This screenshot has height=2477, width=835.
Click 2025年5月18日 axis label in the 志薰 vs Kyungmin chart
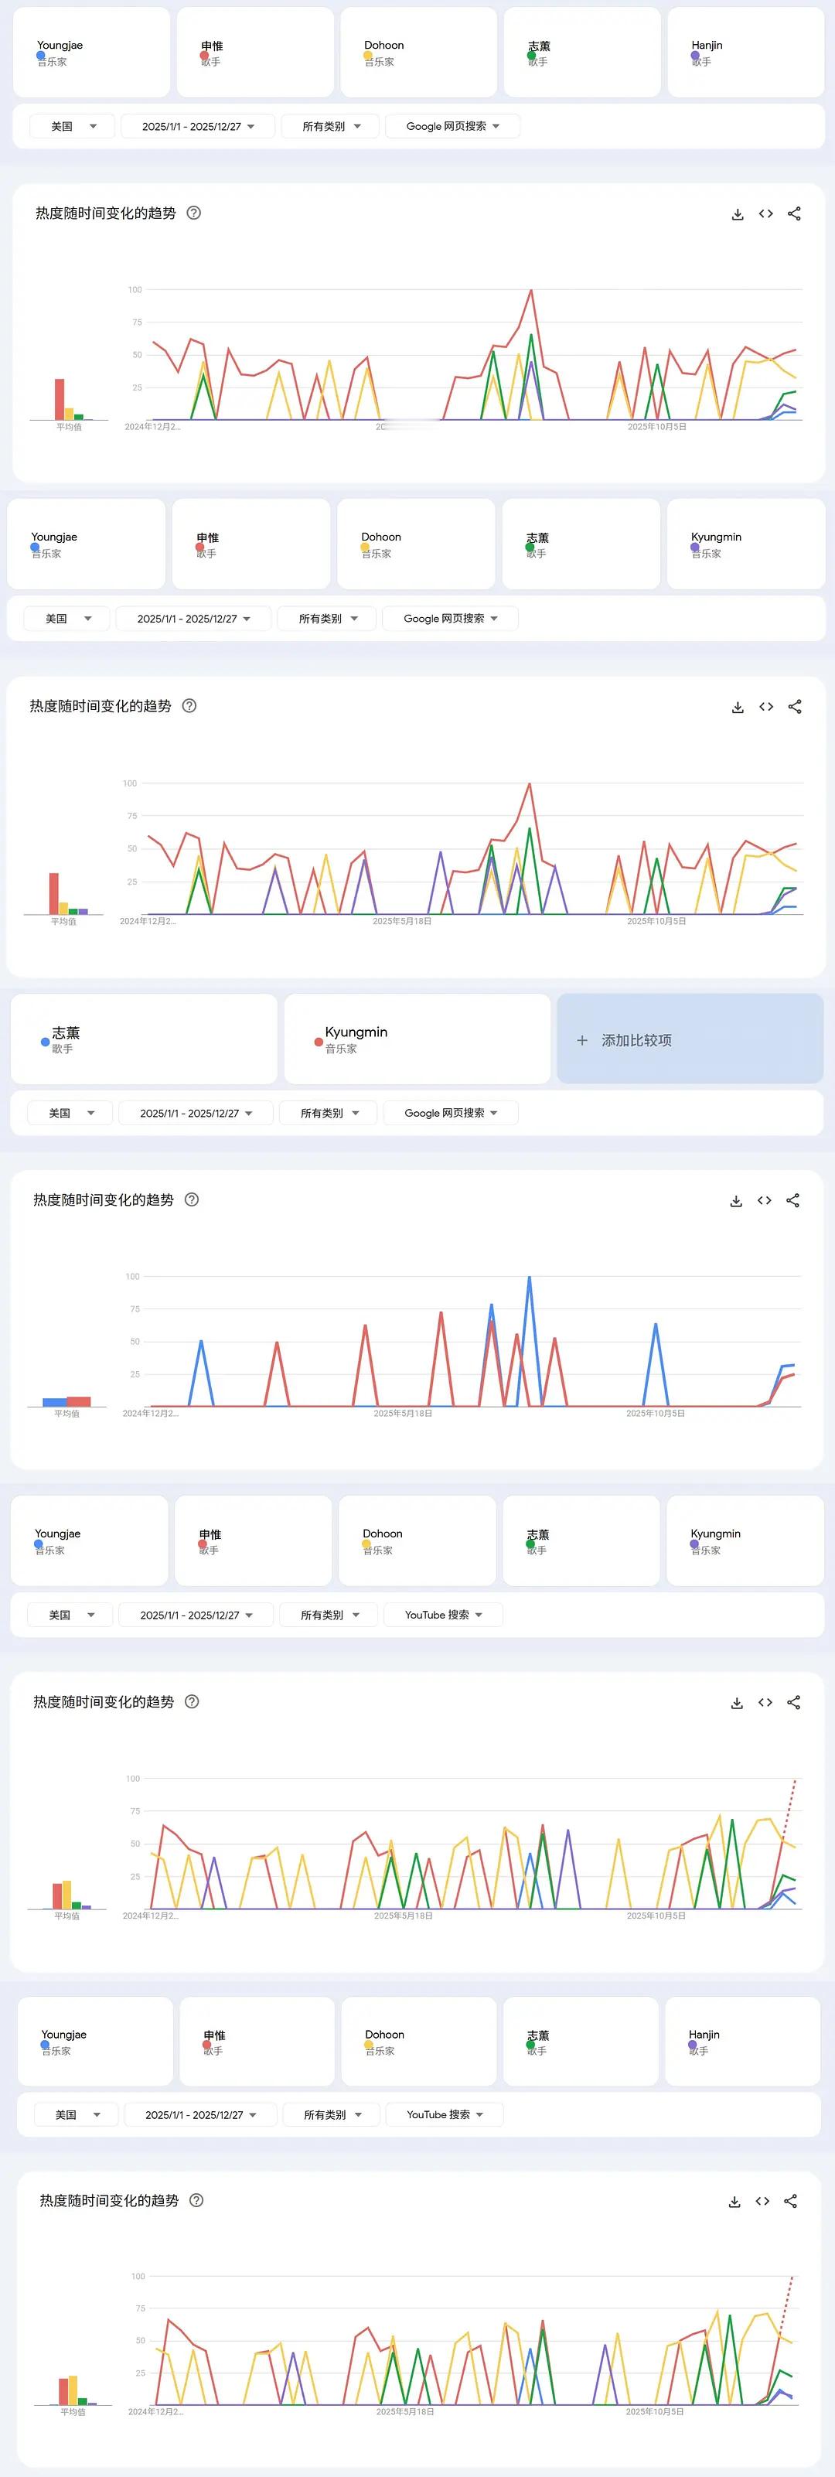pos(403,1414)
